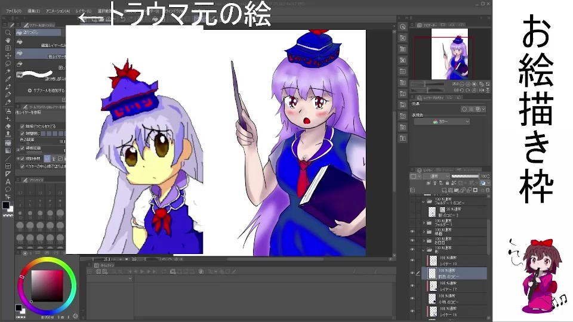The image size is (573, 322).
Task: Hide the お目目 folder with eye icon
Action: (412, 240)
